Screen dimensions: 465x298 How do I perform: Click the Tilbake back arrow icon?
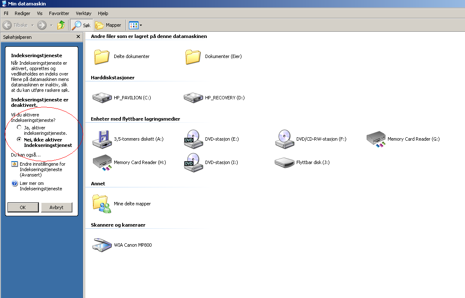point(7,25)
